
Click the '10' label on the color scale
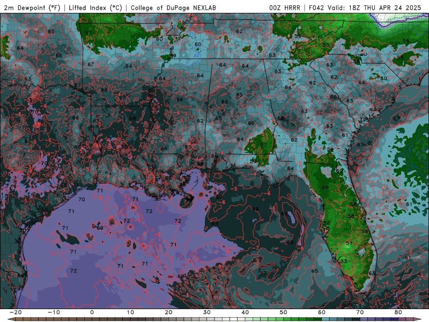[x=130, y=312]
